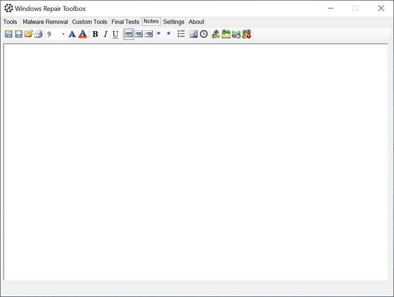Open the font settings with blue A icon
The height and width of the screenshot is (297, 394).
point(72,34)
